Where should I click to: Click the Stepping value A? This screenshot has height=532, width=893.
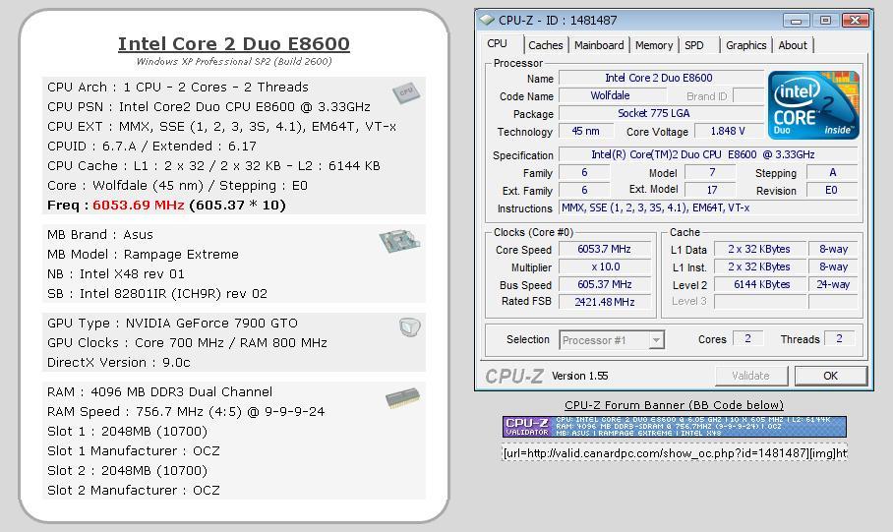(832, 172)
